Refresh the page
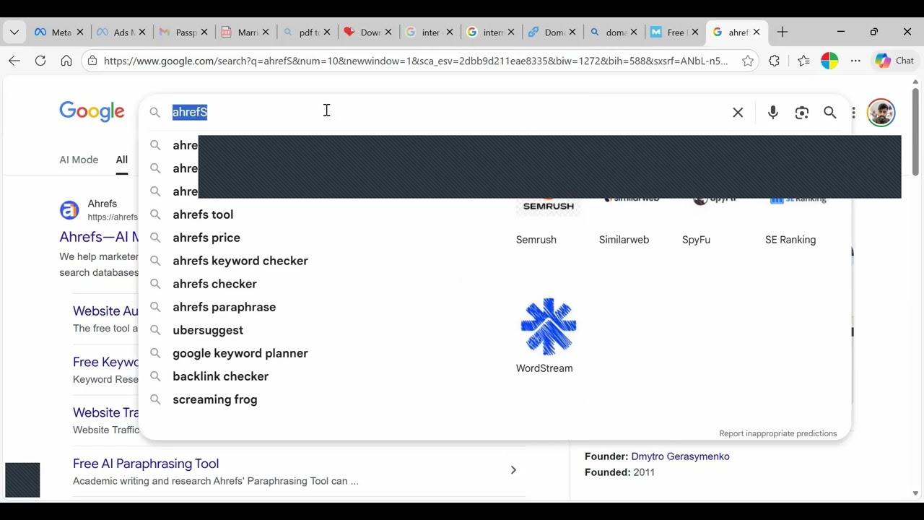Screen dimensions: 924x520 (x=40, y=61)
